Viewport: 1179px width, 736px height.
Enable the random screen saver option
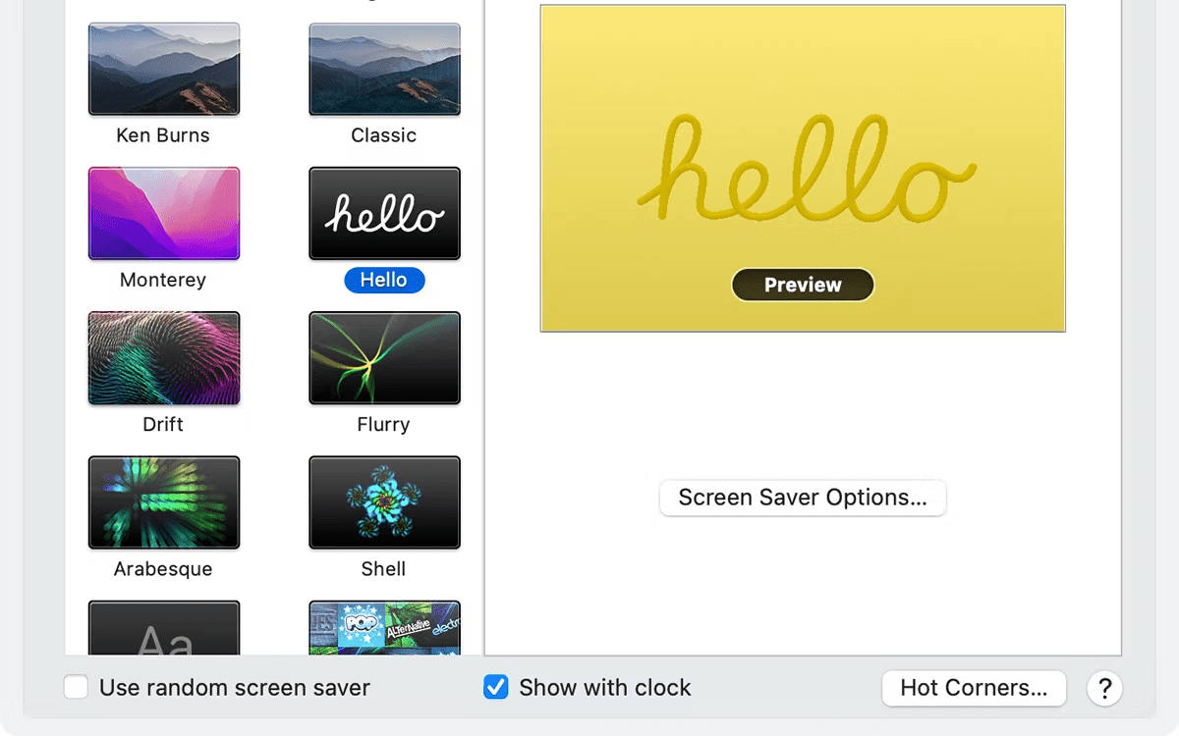(76, 687)
